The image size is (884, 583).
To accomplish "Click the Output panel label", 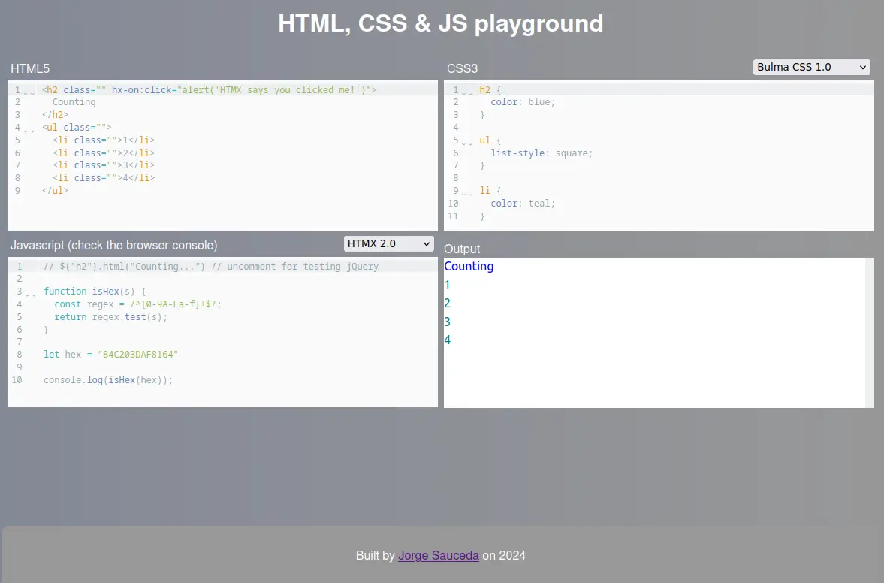I will [462, 249].
